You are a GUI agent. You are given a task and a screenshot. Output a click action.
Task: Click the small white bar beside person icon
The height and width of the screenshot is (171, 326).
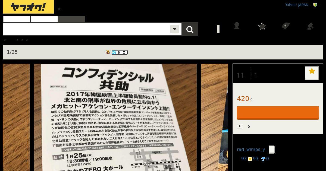(218, 29)
